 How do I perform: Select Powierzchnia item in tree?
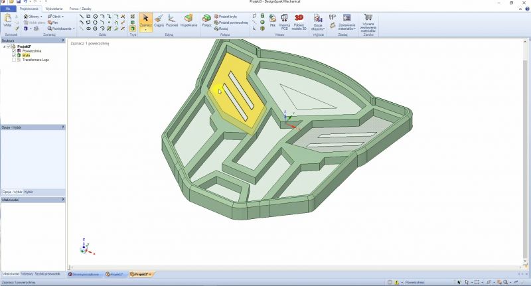click(32, 51)
